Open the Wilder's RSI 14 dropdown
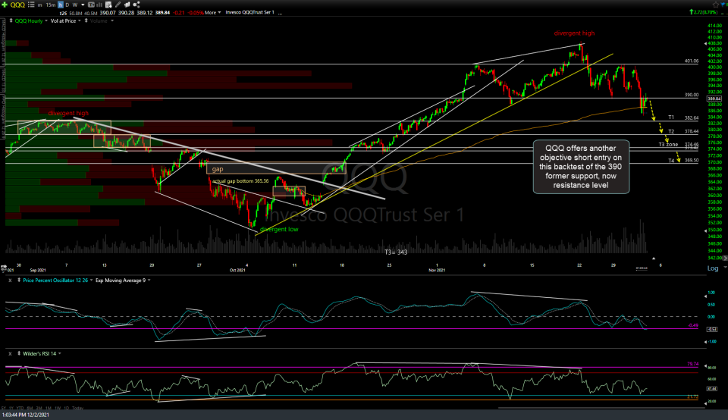728x420 pixels. (59, 353)
